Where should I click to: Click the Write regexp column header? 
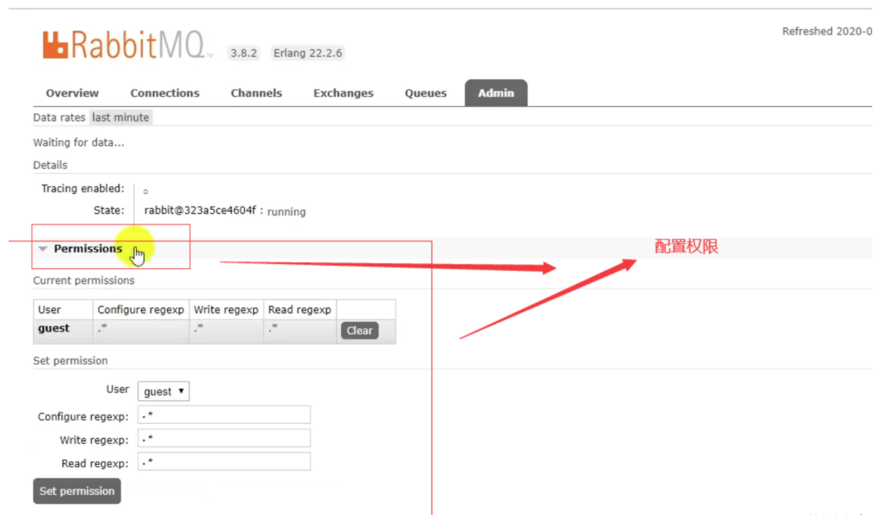tap(226, 310)
